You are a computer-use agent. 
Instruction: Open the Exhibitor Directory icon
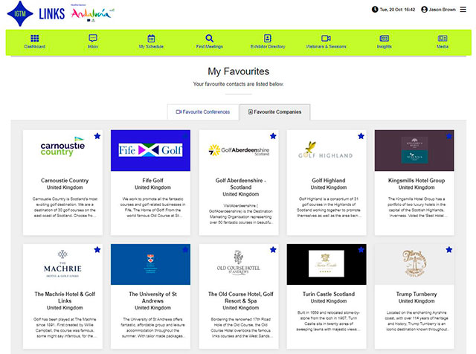click(x=268, y=38)
